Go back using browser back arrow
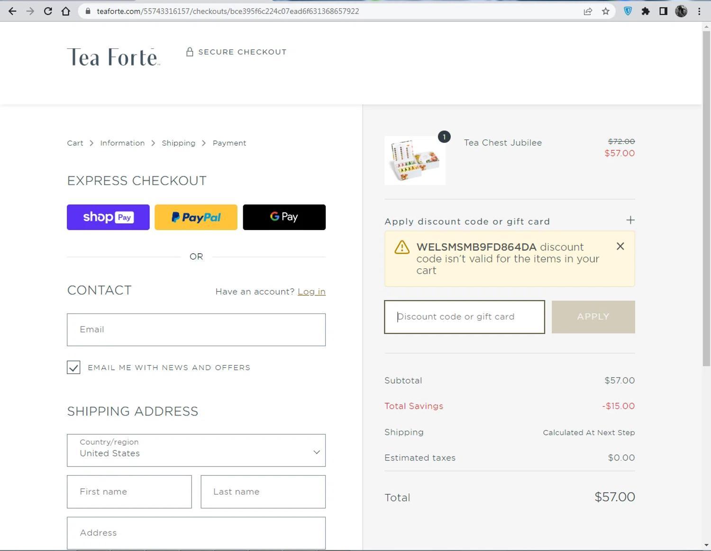Screen dimensions: 711x551 pos(12,11)
